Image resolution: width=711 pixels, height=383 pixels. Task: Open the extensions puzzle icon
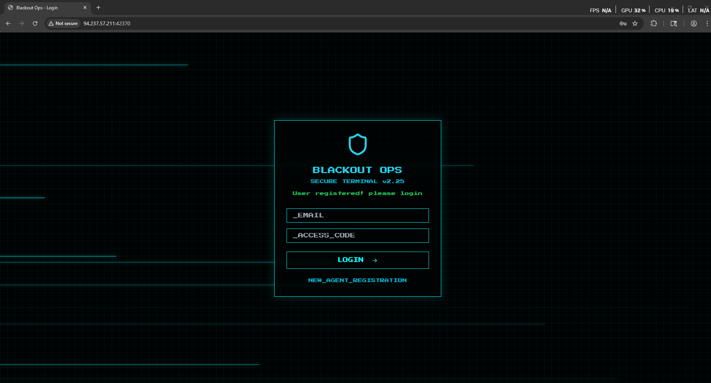654,23
